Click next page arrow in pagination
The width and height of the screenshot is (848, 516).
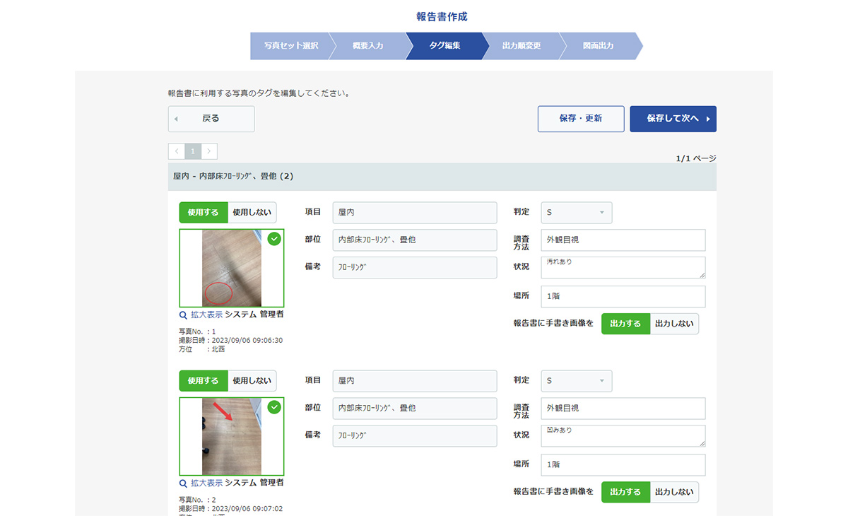pos(209,151)
